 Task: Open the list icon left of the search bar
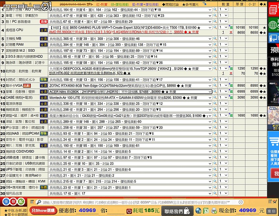coord(32,202)
